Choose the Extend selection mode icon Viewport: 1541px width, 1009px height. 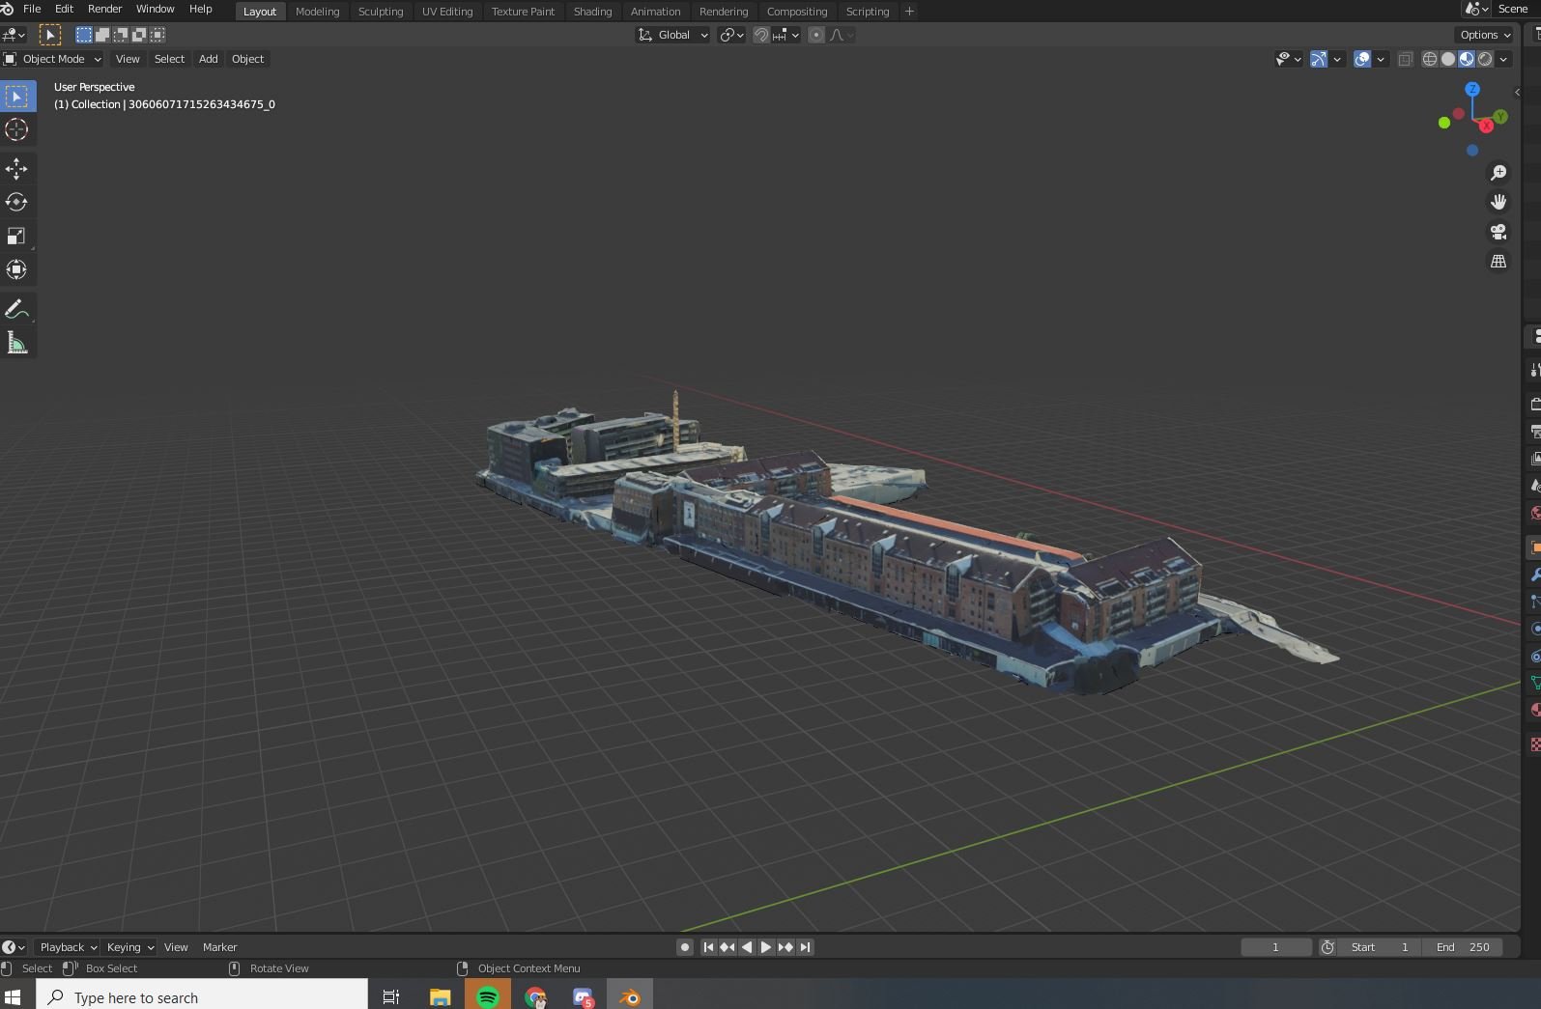pyautogui.click(x=102, y=35)
